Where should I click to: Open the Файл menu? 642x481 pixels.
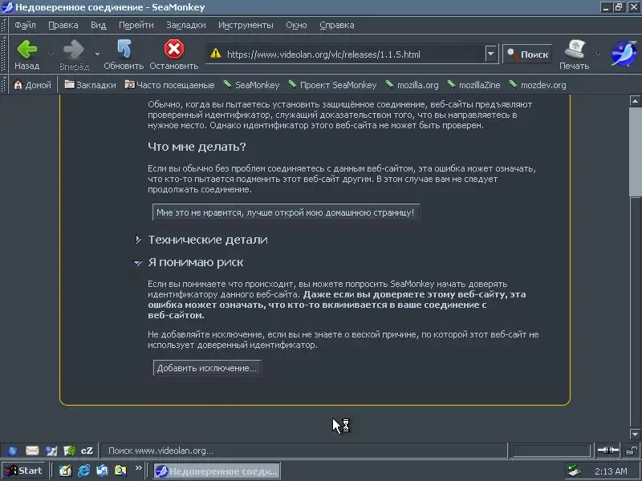tap(25, 25)
